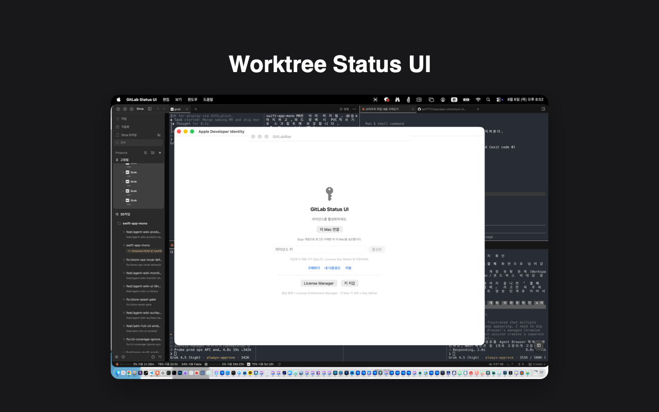This screenshot has height=412, width=659.
Task: Open the 구매하기 link
Action: pyautogui.click(x=314, y=268)
